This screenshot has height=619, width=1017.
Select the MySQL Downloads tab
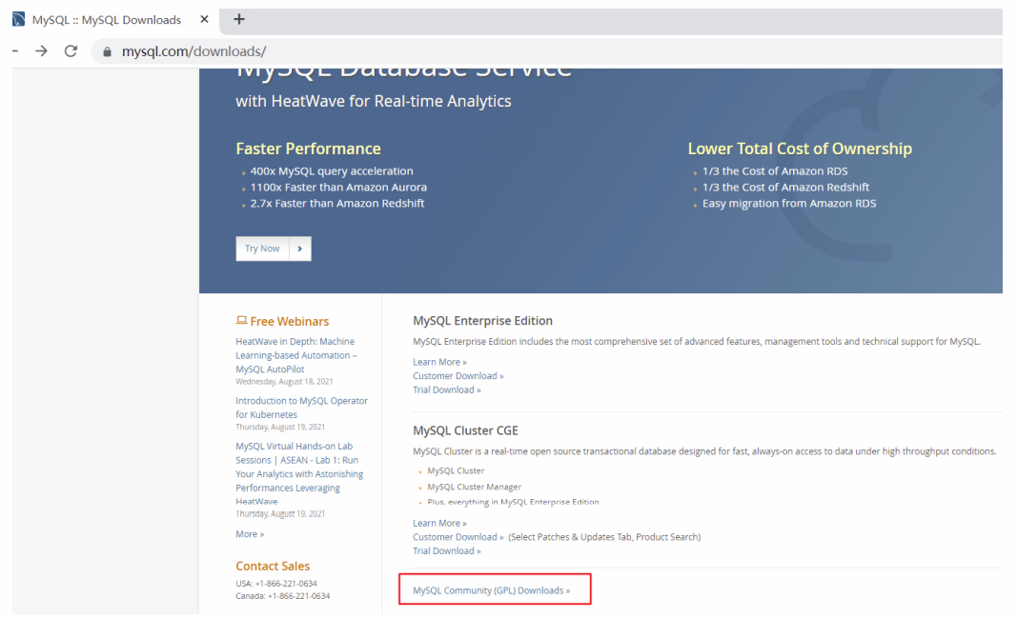pos(107,19)
